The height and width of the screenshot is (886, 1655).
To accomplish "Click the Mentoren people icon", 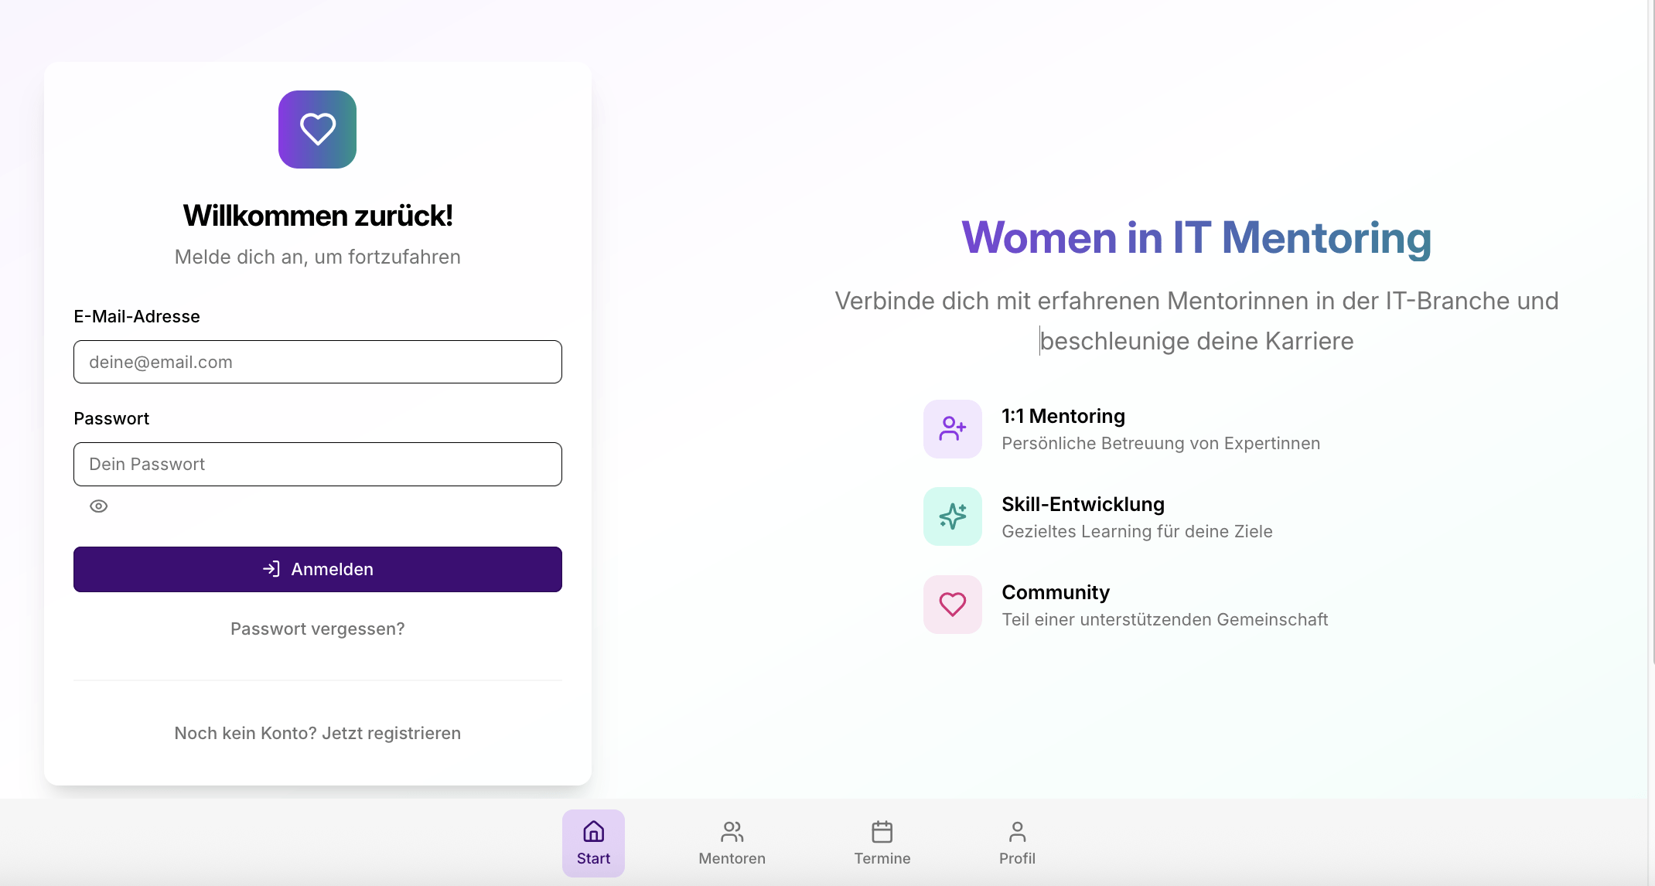I will tap(732, 832).
